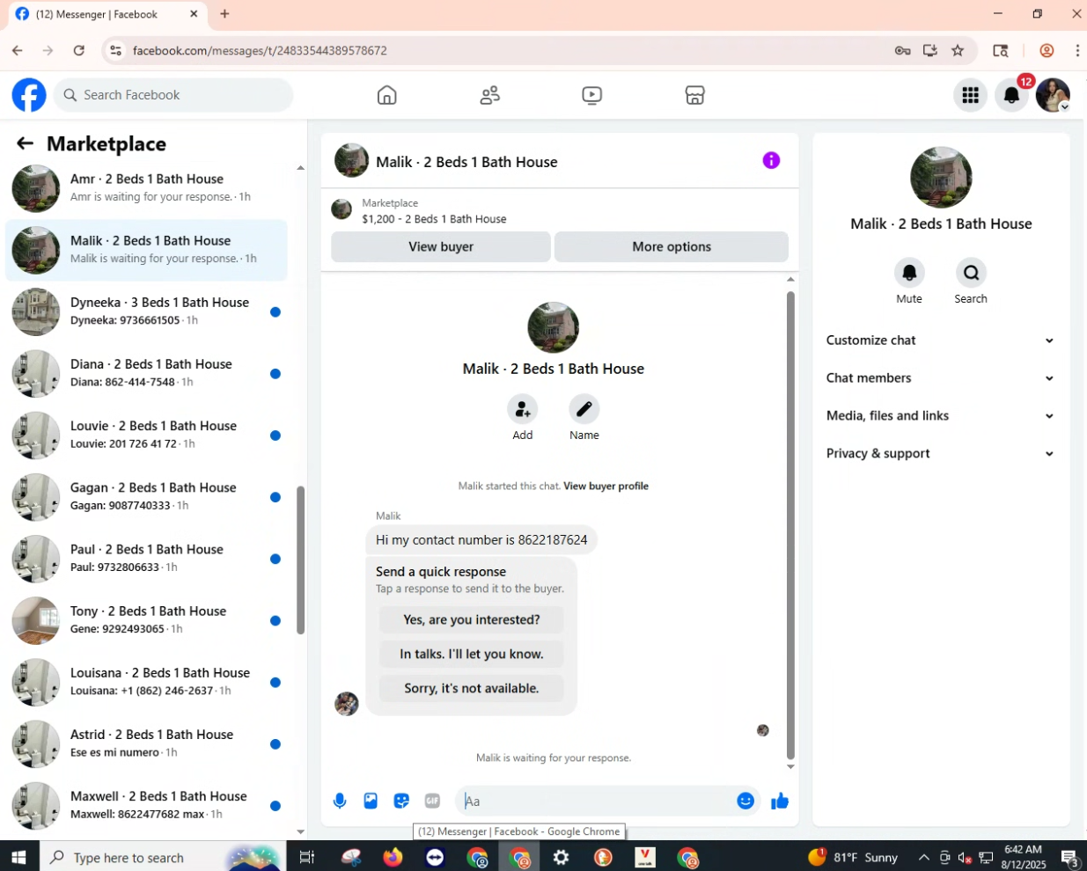The width and height of the screenshot is (1087, 871).
Task: Open conversation information purple icon
Action: tap(771, 160)
